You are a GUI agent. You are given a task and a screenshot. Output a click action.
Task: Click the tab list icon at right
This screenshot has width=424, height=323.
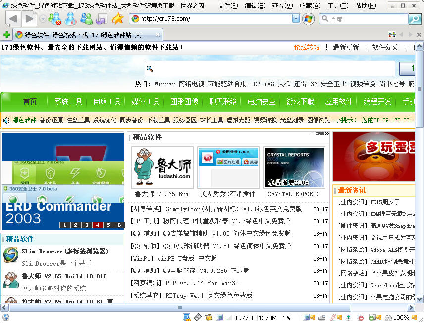pyautogui.click(x=392, y=35)
